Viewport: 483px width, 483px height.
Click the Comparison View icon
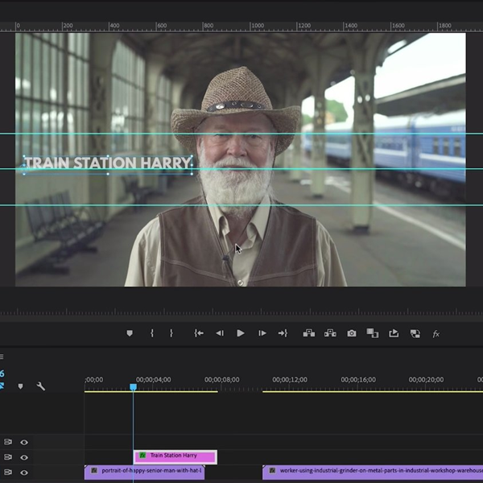[372, 333]
